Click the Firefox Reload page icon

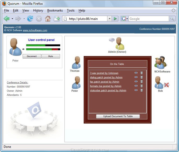[30, 19]
